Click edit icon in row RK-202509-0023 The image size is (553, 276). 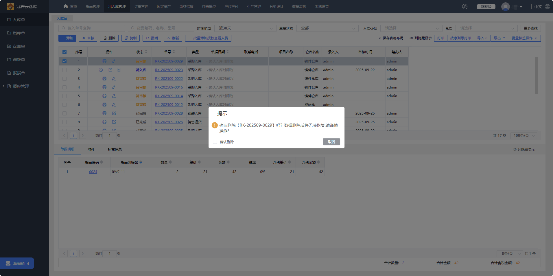click(x=110, y=70)
